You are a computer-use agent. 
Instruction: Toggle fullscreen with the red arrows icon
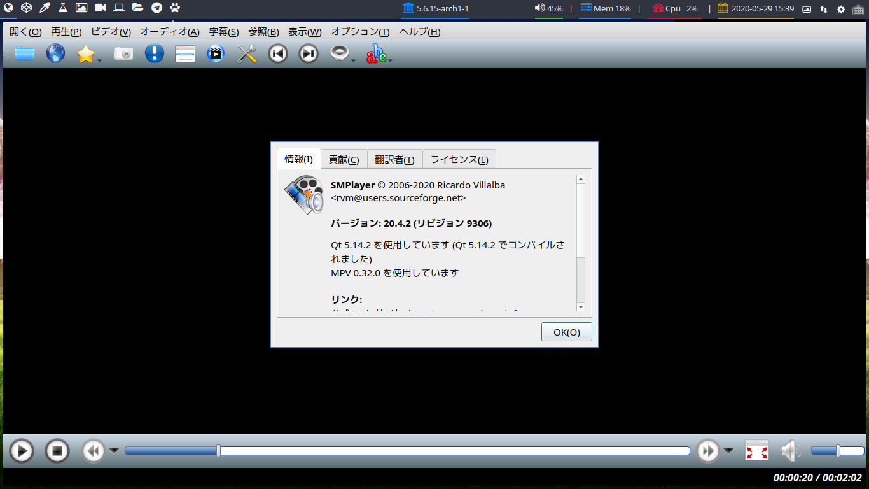point(757,451)
